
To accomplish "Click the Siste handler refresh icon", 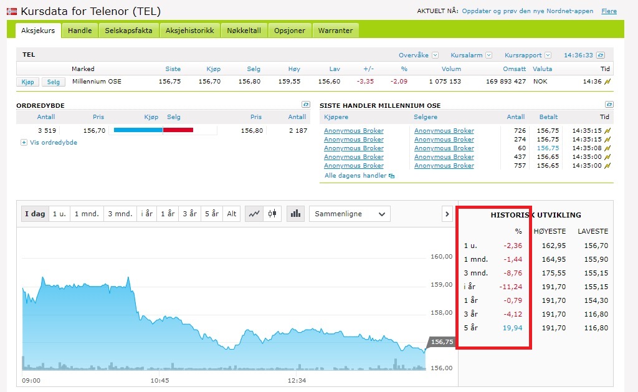I will 609,105.
